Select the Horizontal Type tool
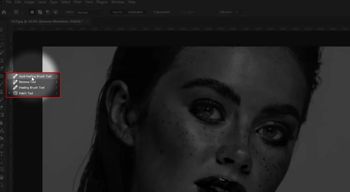 click(x=2, y=154)
